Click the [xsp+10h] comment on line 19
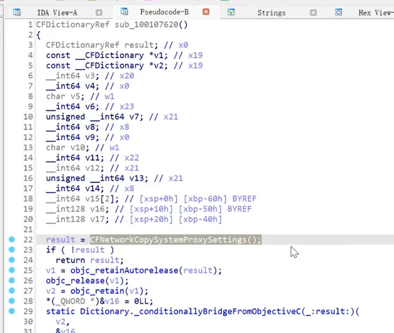This screenshot has height=333, width=394. [151, 209]
